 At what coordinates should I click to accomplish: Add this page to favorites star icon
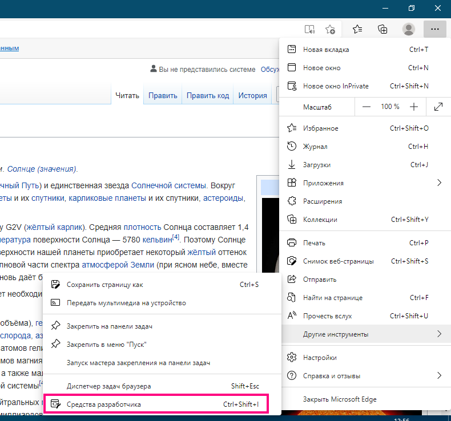pyautogui.click(x=330, y=29)
